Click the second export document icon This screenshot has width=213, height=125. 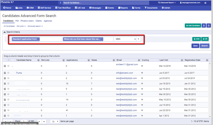coord(209,26)
